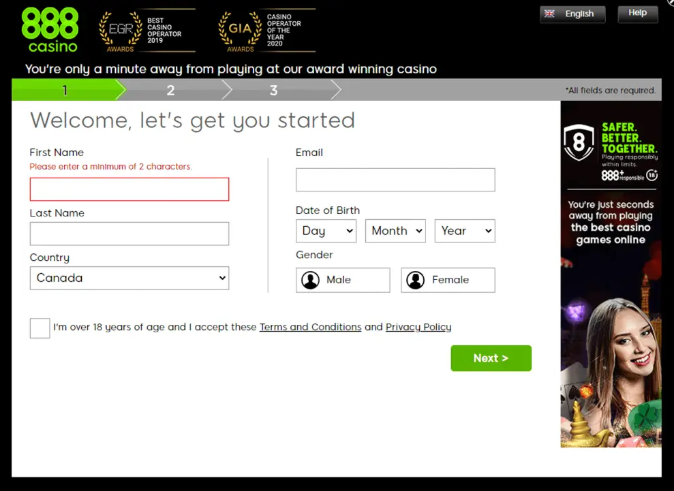Click the GIA Awards casino operator badge

(266, 31)
